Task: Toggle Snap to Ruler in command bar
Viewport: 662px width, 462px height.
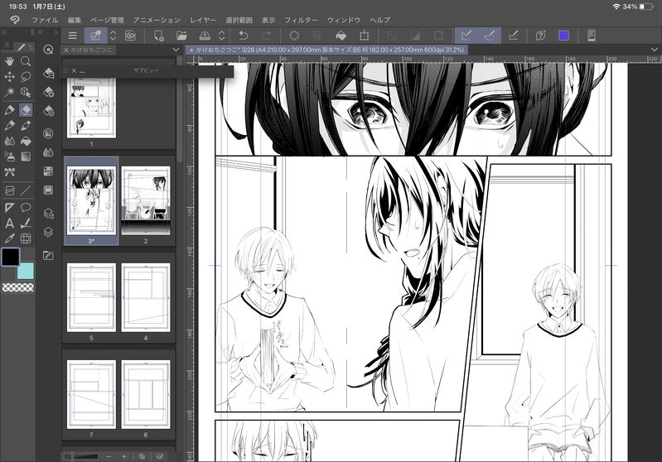Action: tap(466, 36)
